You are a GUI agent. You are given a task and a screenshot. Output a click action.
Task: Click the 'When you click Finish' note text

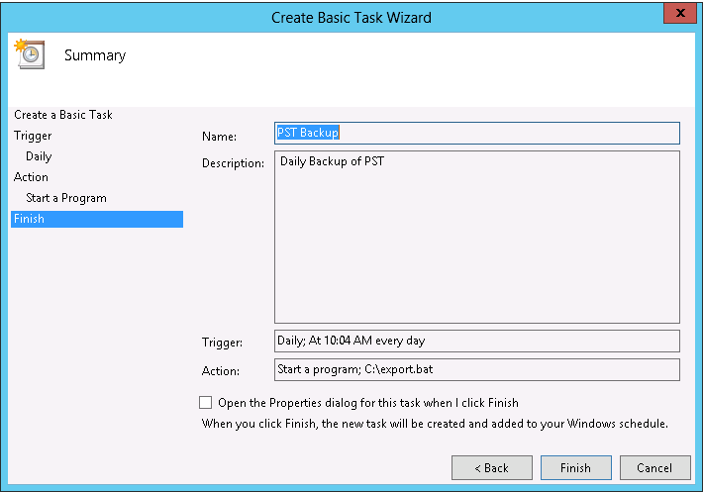pos(435,424)
